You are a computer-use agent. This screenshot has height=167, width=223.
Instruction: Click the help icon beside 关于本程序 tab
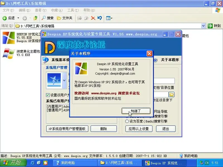click(155, 60)
